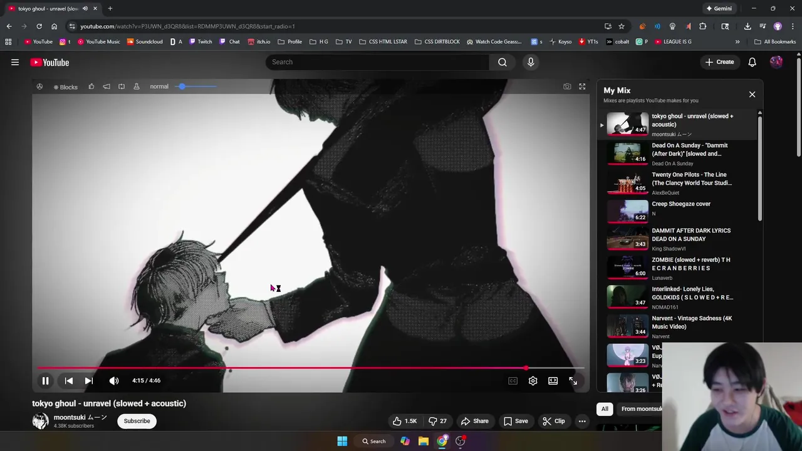The image size is (802, 451).
Task: Open the Blocks extension menu
Action: (x=65, y=86)
